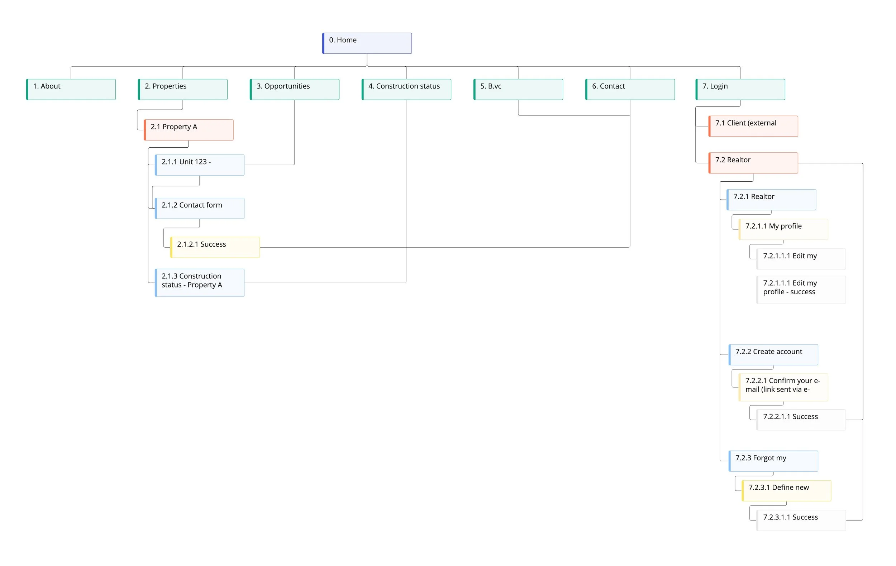
Task: Select the 7.2 Realtor box
Action: pos(752,163)
